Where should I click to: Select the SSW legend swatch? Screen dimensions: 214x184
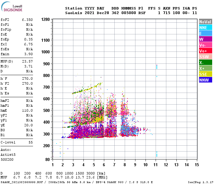205,57
